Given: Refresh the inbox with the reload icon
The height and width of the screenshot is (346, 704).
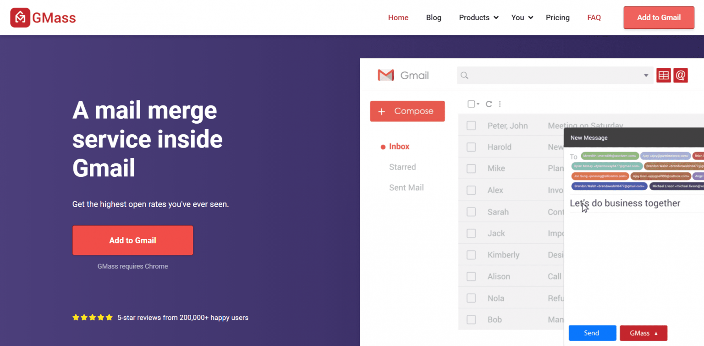Looking at the screenshot, I should tap(488, 104).
